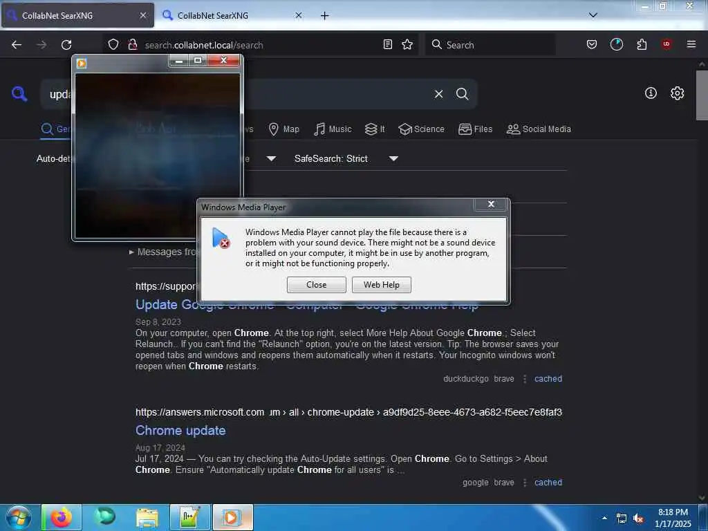
Task: Open the Firefox extensions puzzle icon
Action: click(642, 44)
